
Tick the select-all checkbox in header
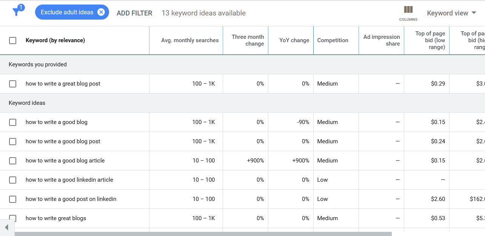pos(12,40)
